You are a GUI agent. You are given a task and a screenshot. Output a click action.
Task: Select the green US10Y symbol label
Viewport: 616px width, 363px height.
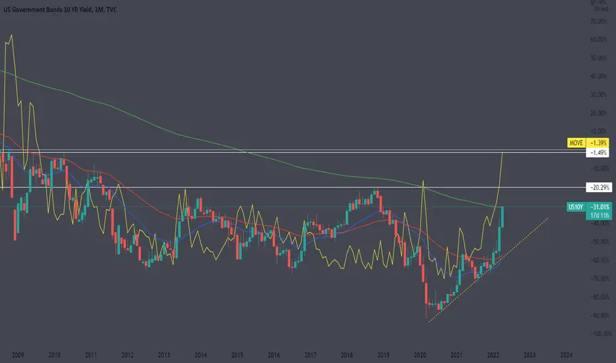pyautogui.click(x=576, y=207)
